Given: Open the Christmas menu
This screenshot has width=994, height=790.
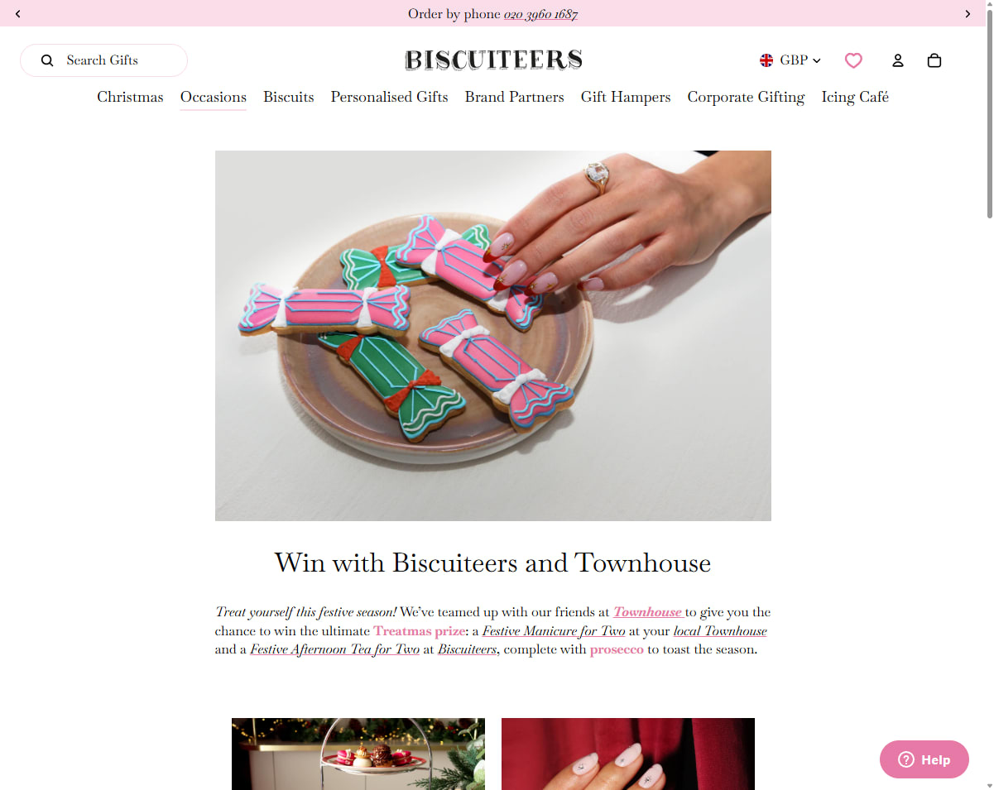Looking at the screenshot, I should 130,97.
